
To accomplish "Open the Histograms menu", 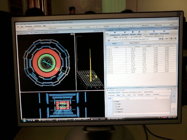I will 28,27.
